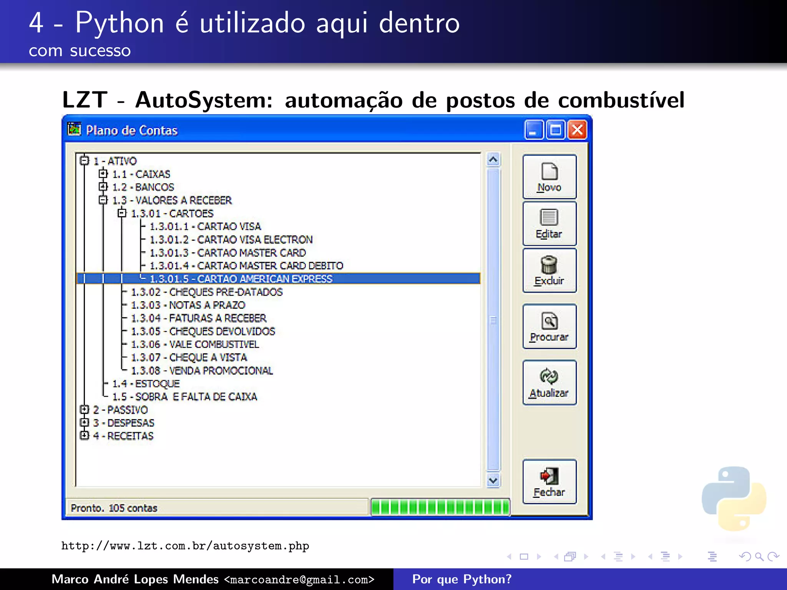Click the Plano de Contas title bar icon

coord(74,129)
